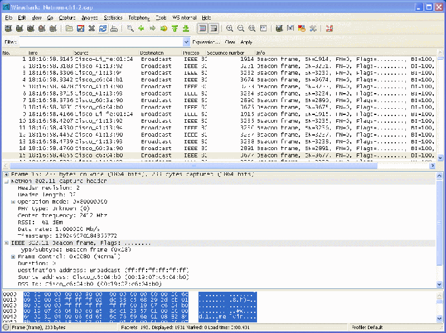Collapse IEEE 802.11 Beacon frame node
This screenshot has width=446, height=333.
(6, 243)
